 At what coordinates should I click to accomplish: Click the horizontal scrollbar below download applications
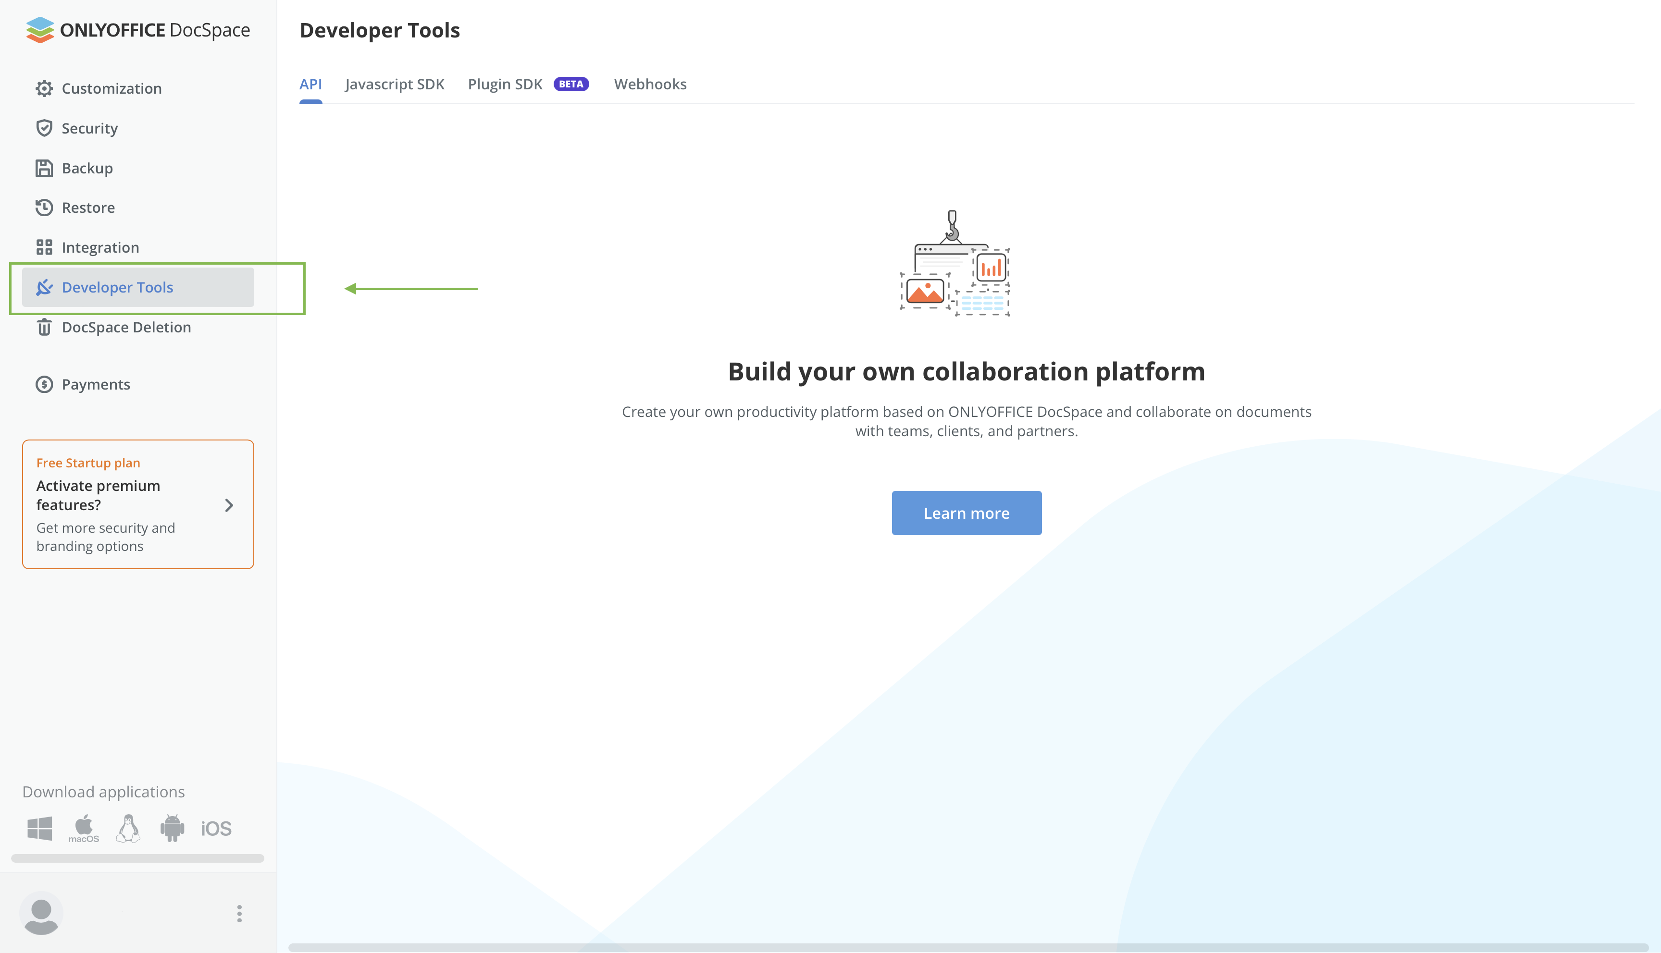(137, 858)
